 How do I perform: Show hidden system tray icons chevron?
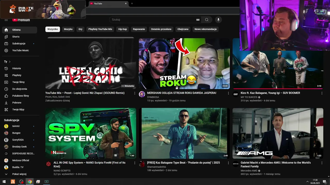(307, 182)
